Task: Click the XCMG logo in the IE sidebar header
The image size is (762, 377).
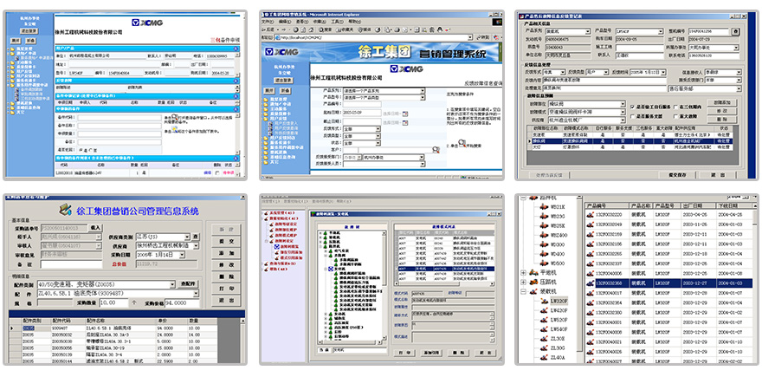Action: click(x=281, y=52)
